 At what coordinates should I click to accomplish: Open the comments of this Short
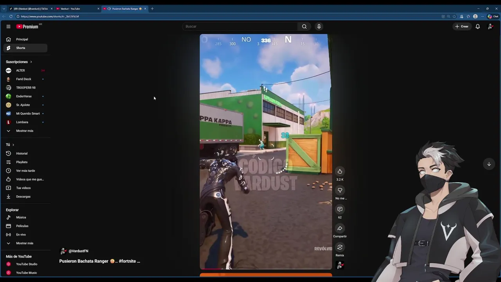point(340,209)
